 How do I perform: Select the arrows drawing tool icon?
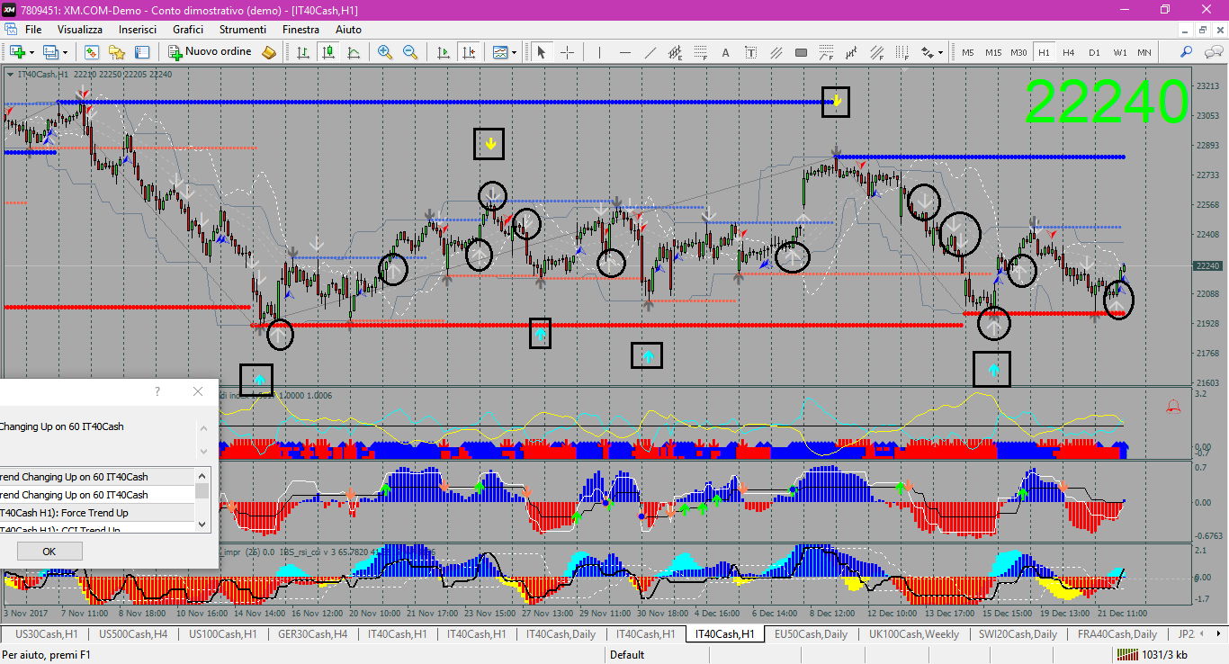pos(927,52)
